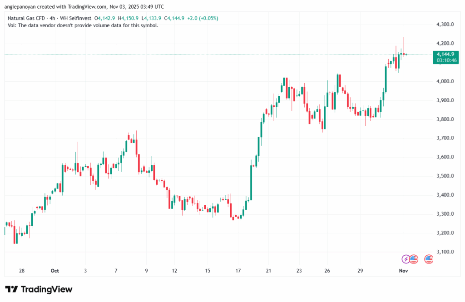Click the TradingView wordmark text at bottom
The width and height of the screenshot is (465, 302).
pyautogui.click(x=47, y=289)
